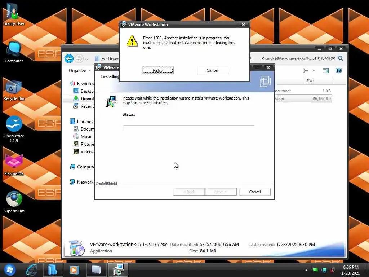Open Internet Explorer from taskbar
This screenshot has width=369, height=277.
tap(32, 270)
